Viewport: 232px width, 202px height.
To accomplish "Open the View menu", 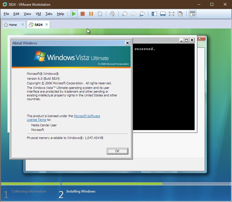I will click(x=27, y=14).
